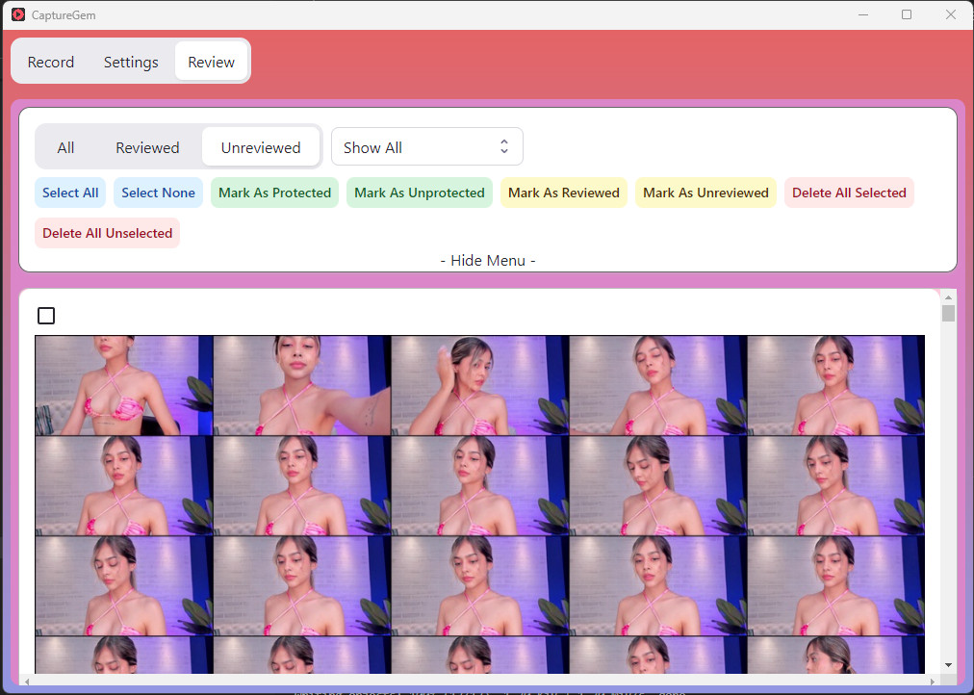The image size is (974, 695).
Task: Open the Show All dropdown
Action: point(426,147)
